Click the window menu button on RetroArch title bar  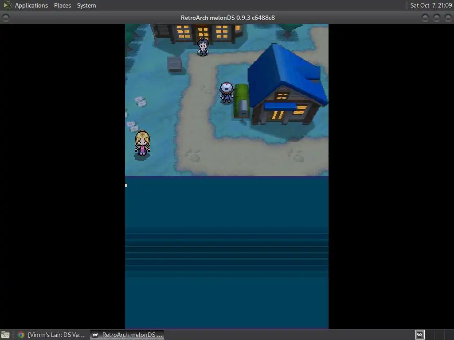pyautogui.click(x=5, y=18)
